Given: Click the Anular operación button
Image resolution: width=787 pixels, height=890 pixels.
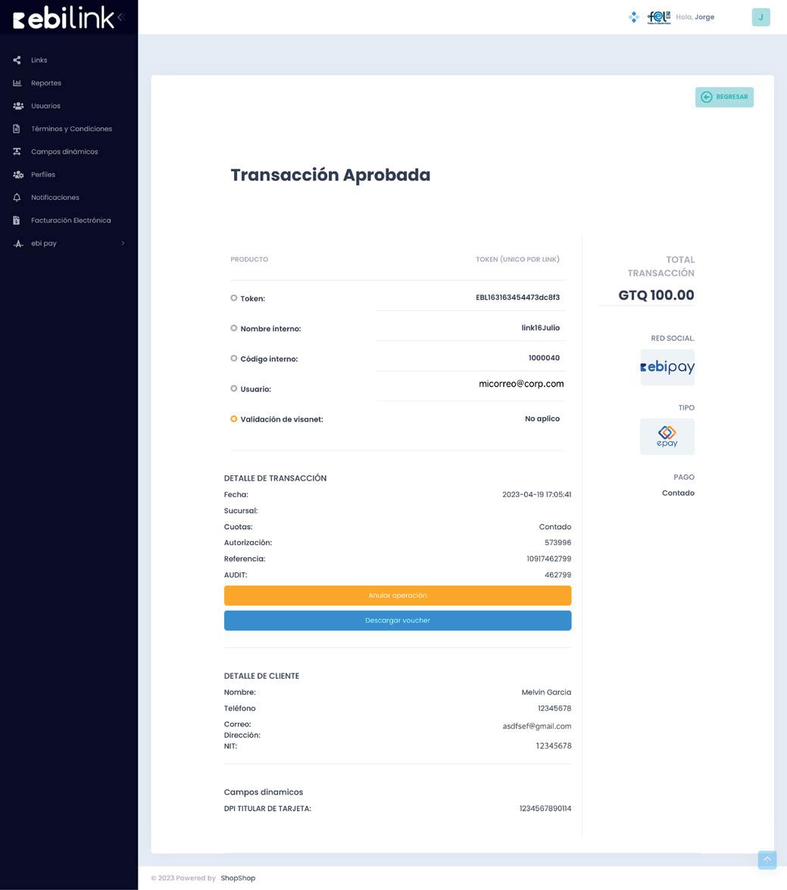Looking at the screenshot, I should coord(398,596).
